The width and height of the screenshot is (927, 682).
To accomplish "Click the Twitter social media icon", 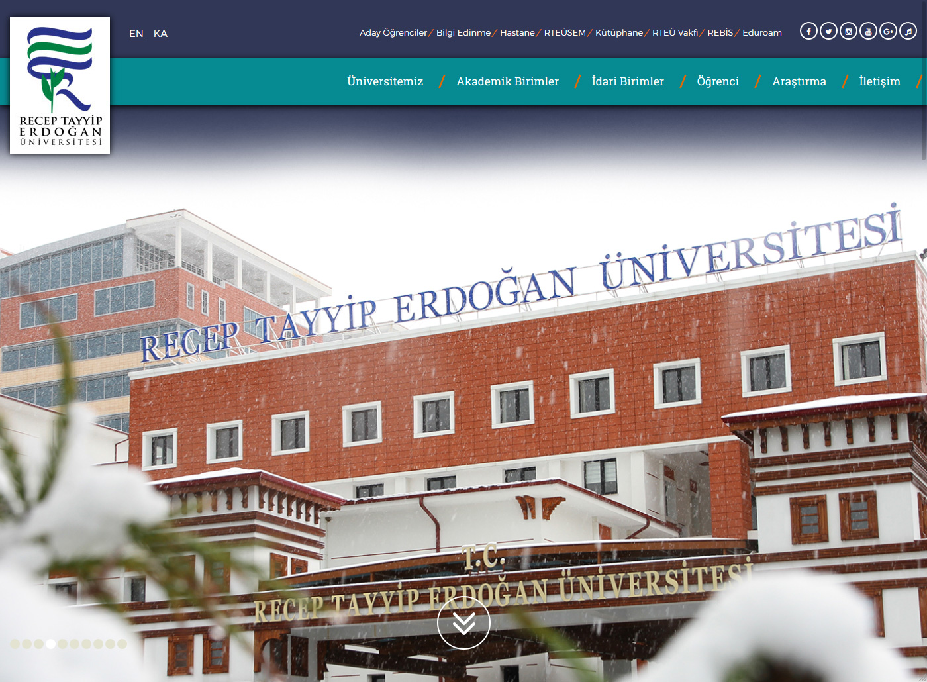I will 828,30.
